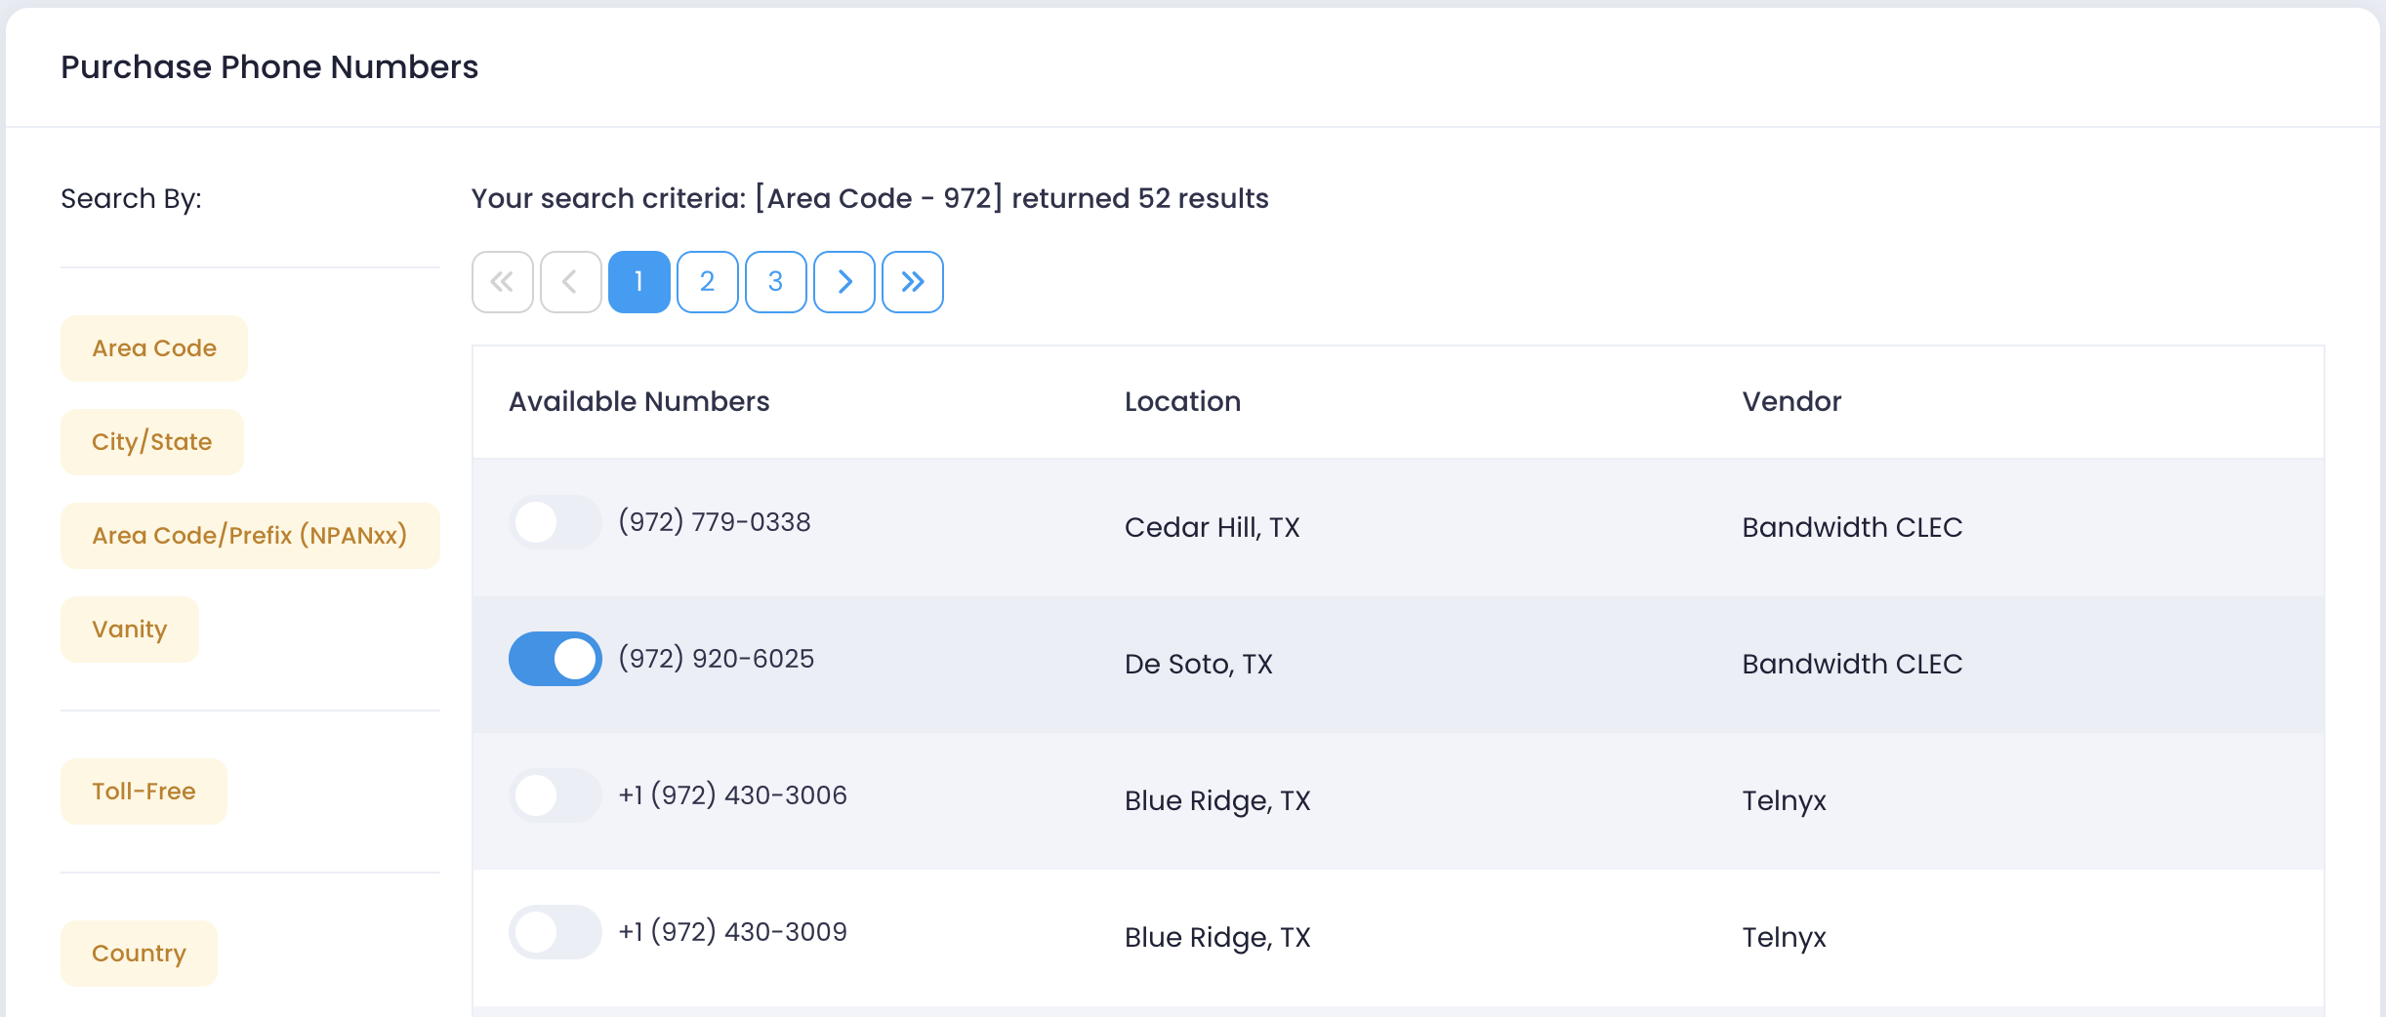Viewport: 2386px width, 1017px height.
Task: Toggle on number +1 (972) 430-3009
Action: (555, 932)
